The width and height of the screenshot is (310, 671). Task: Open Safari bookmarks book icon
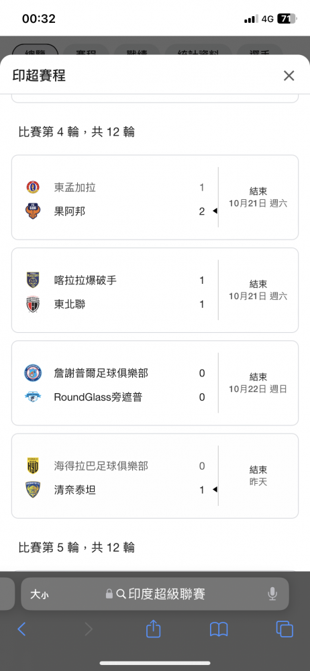coord(218,629)
